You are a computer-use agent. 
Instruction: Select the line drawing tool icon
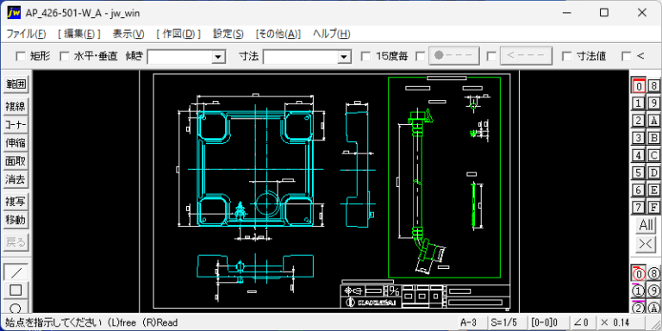click(16, 272)
